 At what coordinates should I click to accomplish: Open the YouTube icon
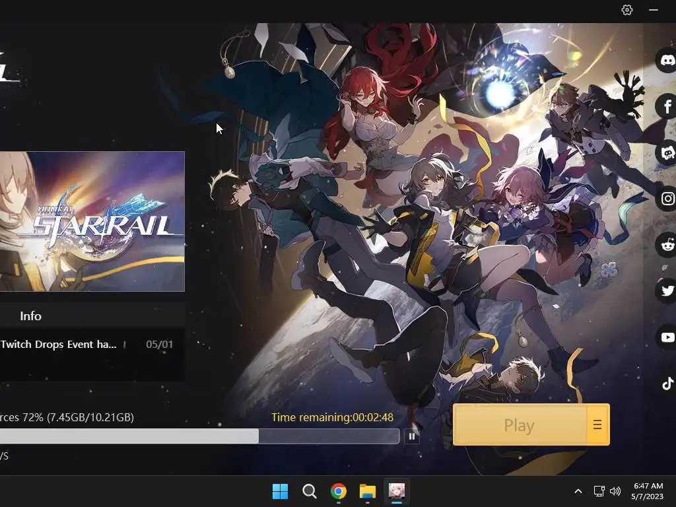[667, 337]
